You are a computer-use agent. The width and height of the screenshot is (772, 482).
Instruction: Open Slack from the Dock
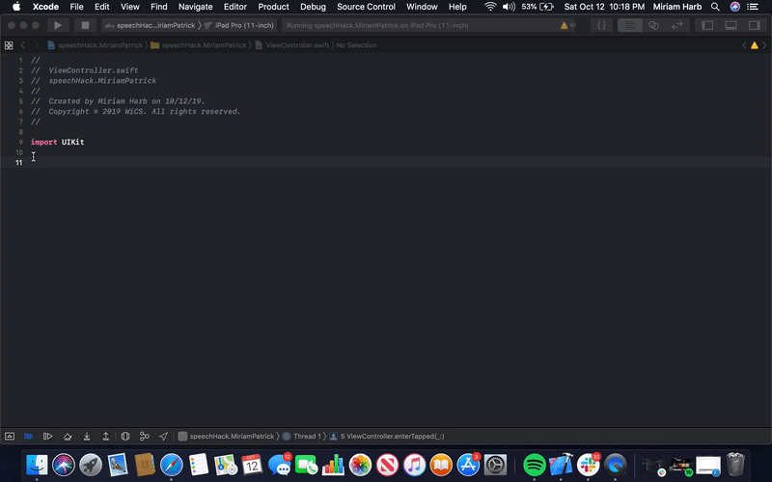tap(589, 464)
